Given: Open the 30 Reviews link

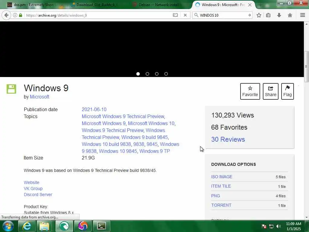Looking at the screenshot, I should 228,139.
